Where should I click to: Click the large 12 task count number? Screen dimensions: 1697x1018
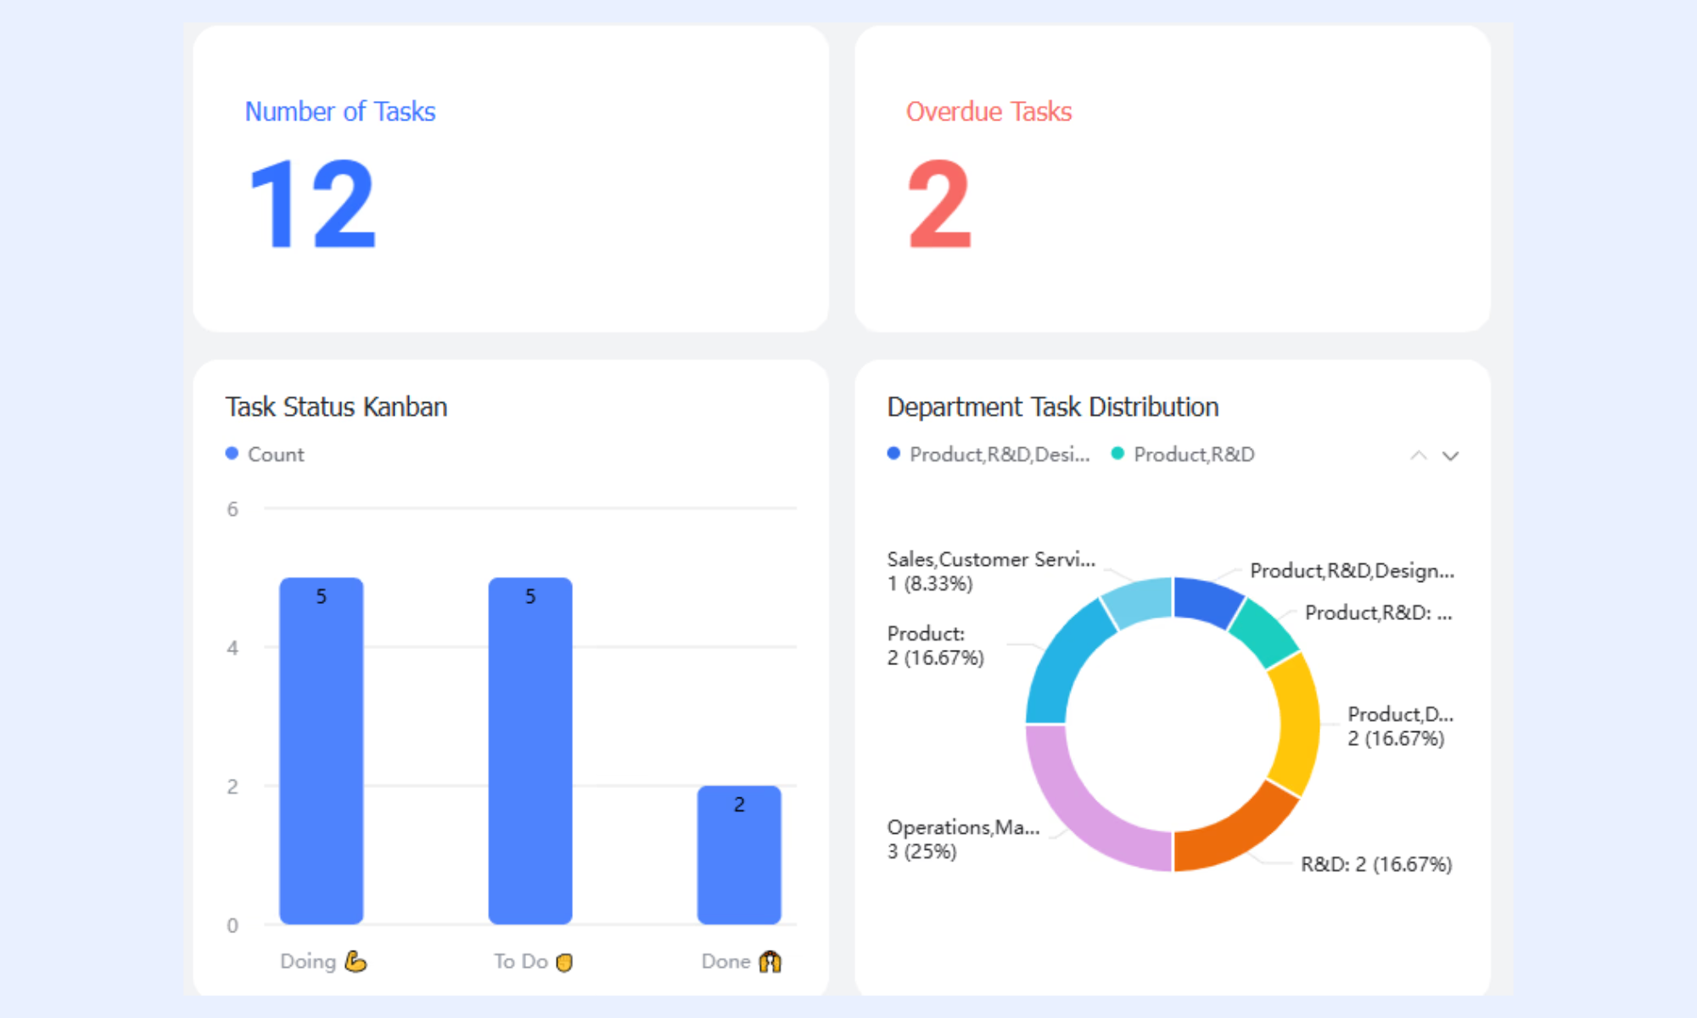pyautogui.click(x=312, y=204)
